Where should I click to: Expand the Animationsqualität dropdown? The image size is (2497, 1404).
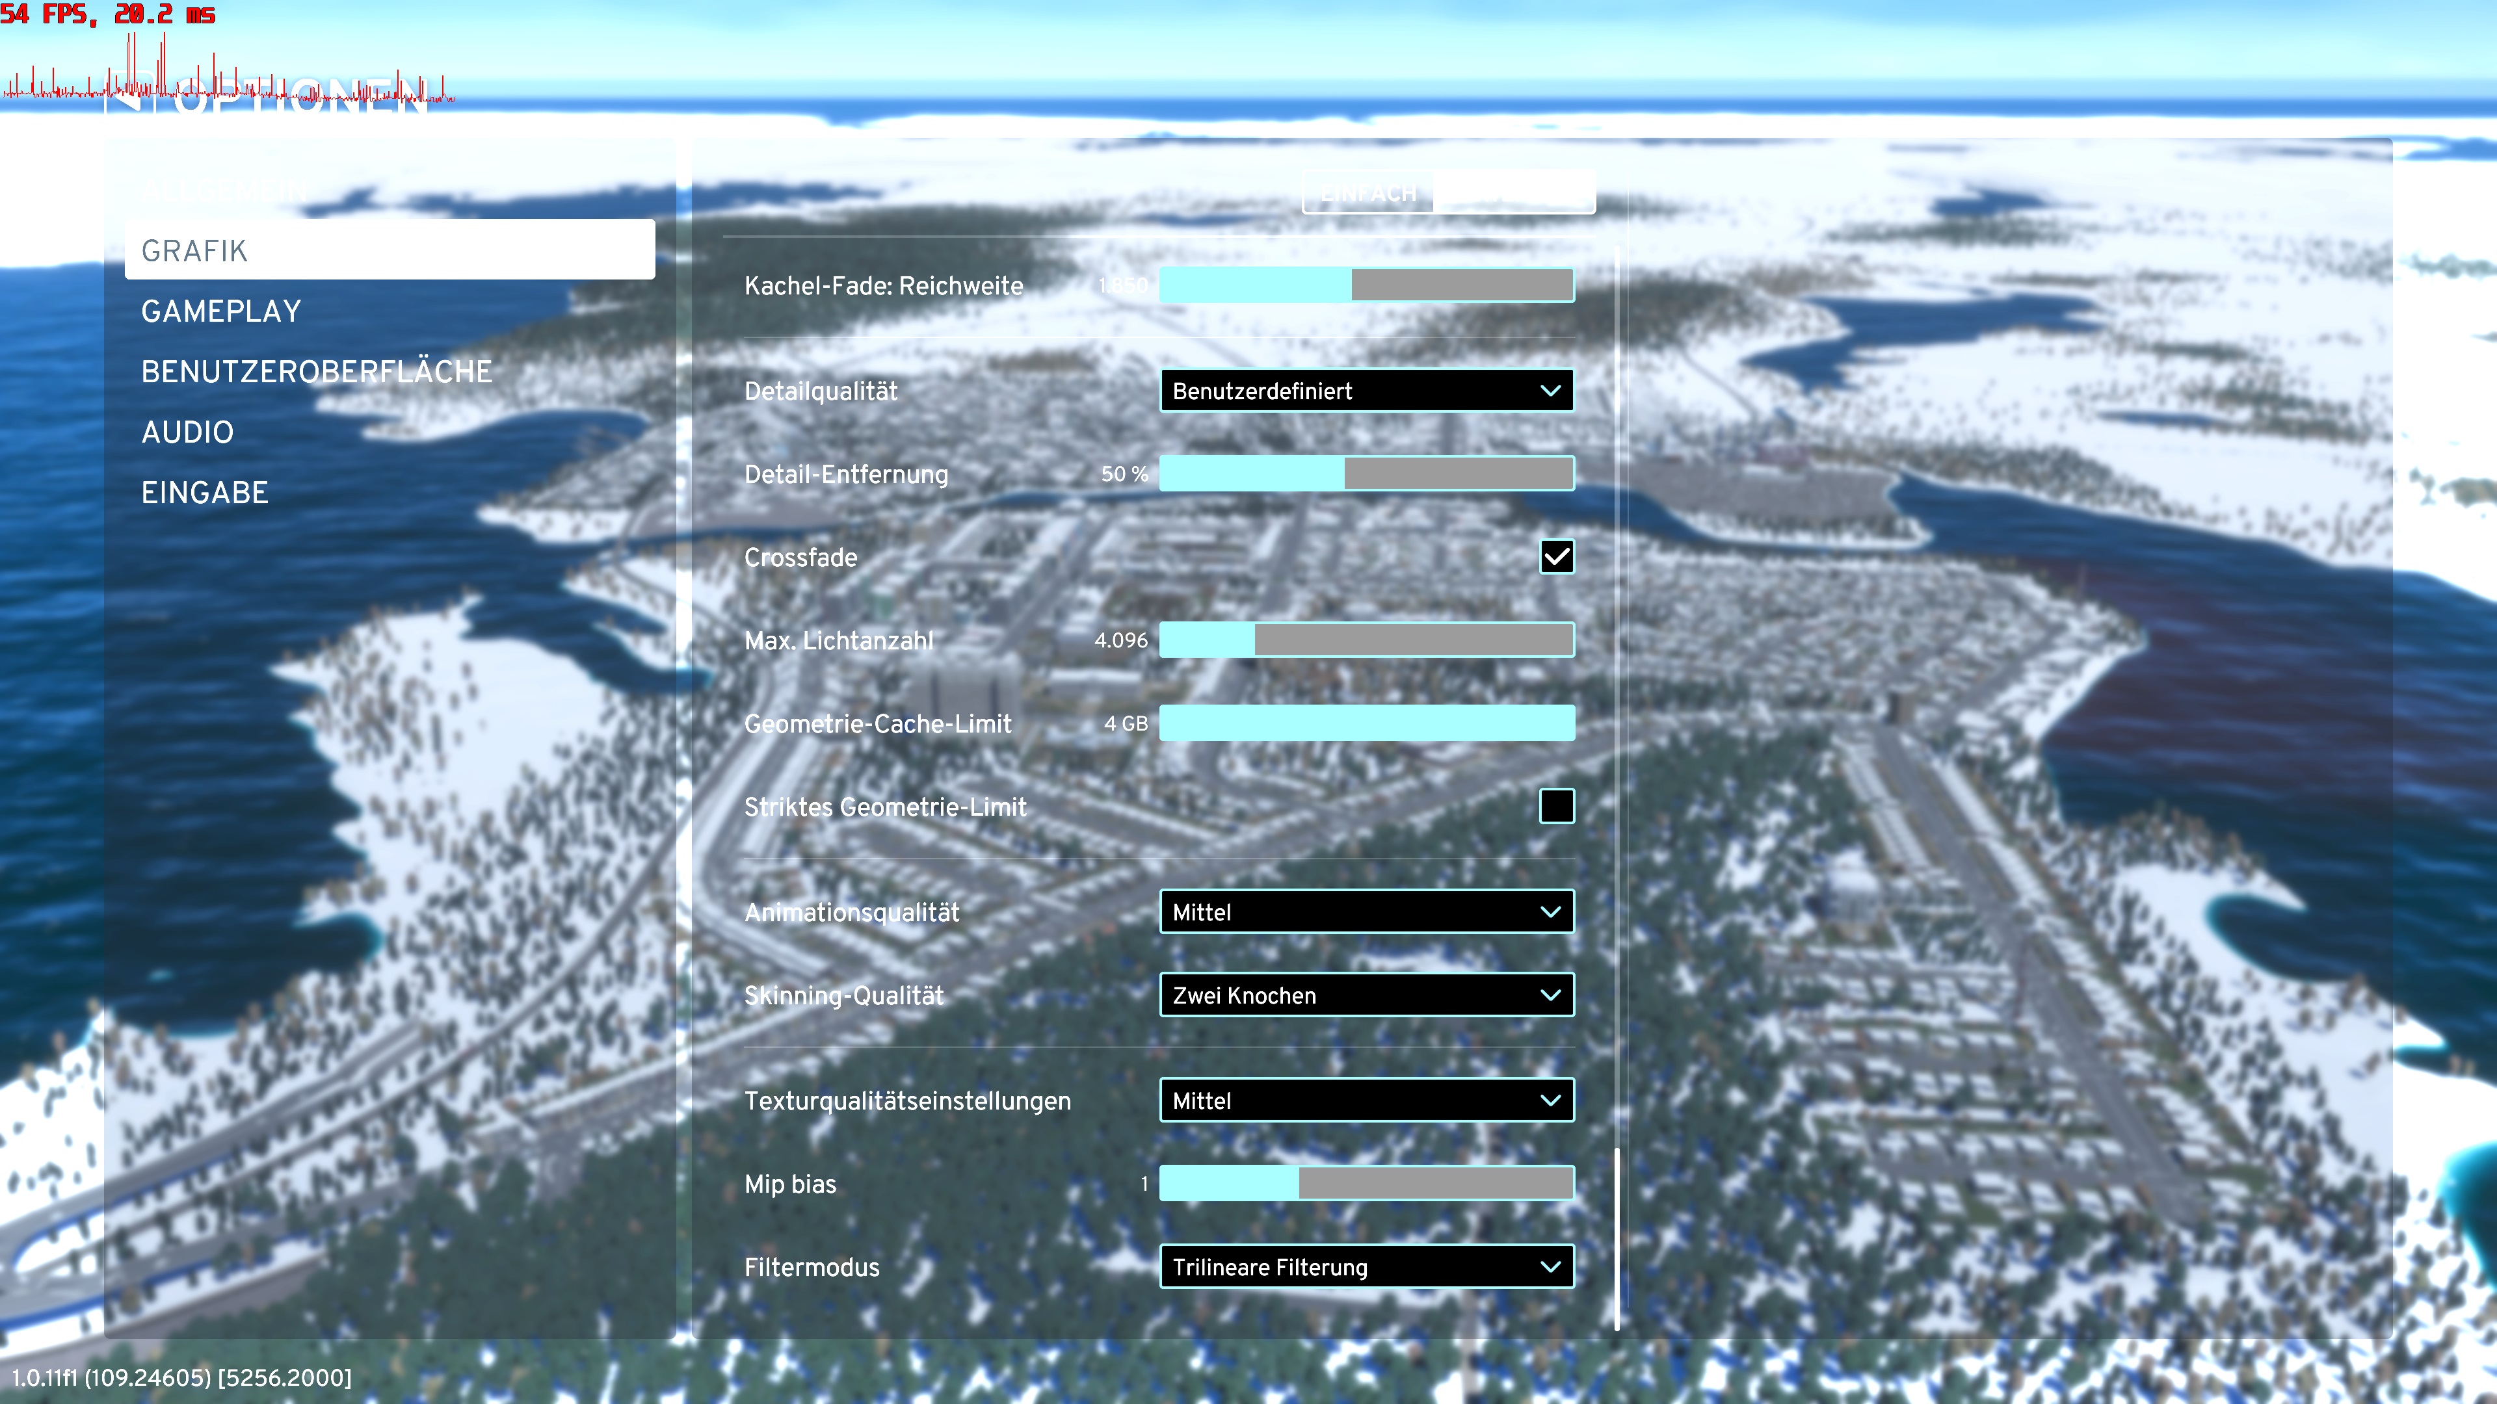point(1366,912)
